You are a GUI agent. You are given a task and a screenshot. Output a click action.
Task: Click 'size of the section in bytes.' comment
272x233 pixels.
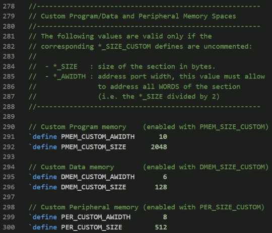pyautogui.click(x=157, y=66)
